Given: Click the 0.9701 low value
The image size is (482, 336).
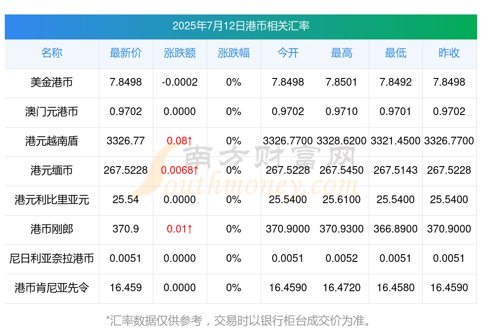Looking at the screenshot, I should [396, 111].
